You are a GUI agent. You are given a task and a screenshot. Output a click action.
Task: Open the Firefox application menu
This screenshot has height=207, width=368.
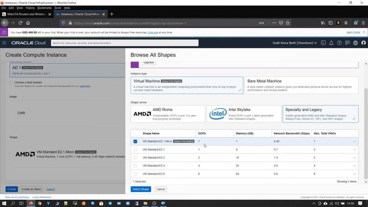click(x=363, y=23)
